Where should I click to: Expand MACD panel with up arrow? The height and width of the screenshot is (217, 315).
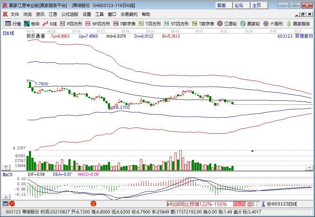(x=6, y=197)
